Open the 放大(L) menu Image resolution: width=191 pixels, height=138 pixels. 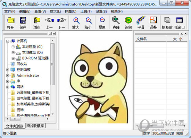[56, 11]
